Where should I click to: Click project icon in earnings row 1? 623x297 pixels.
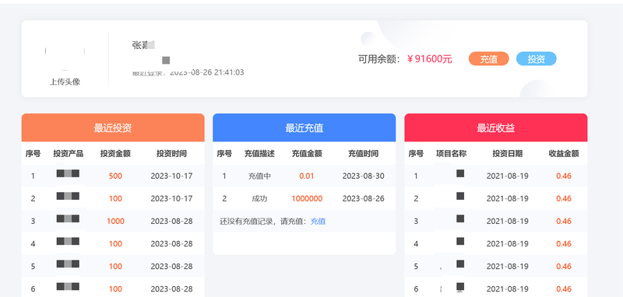click(x=460, y=173)
